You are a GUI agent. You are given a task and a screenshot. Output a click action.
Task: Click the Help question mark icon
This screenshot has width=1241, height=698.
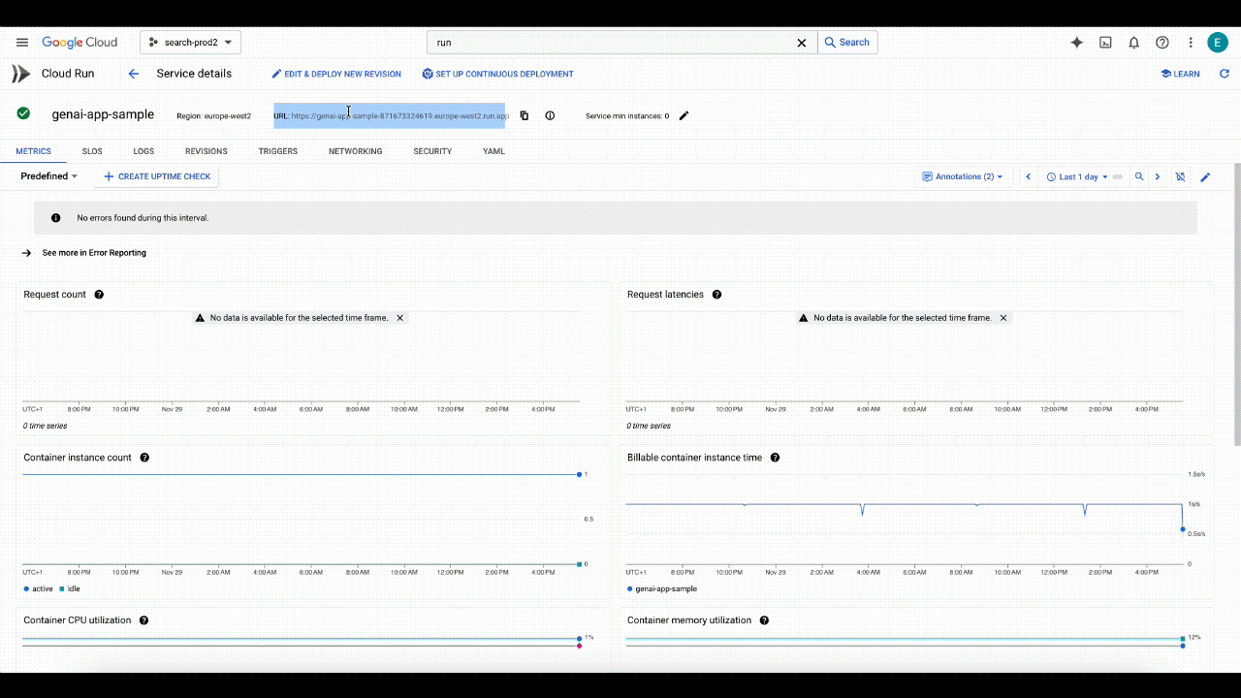pos(1161,43)
